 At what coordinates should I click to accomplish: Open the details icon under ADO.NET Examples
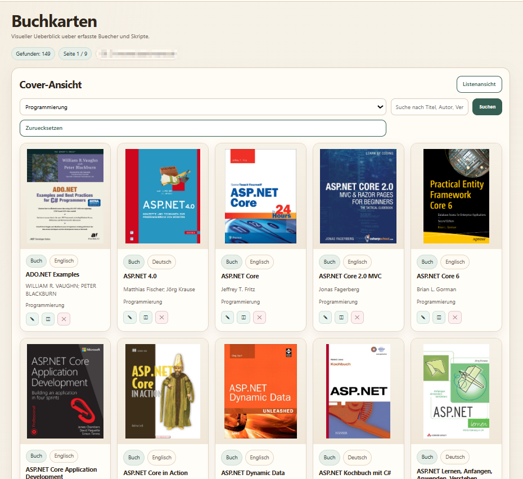click(48, 319)
